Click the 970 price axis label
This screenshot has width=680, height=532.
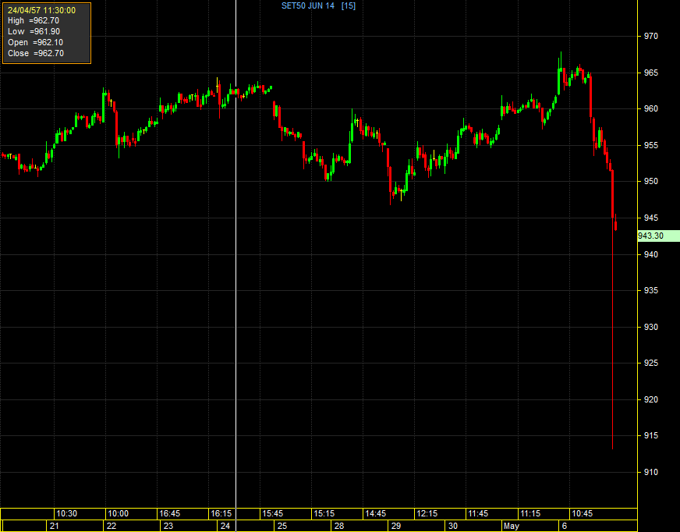(650, 36)
